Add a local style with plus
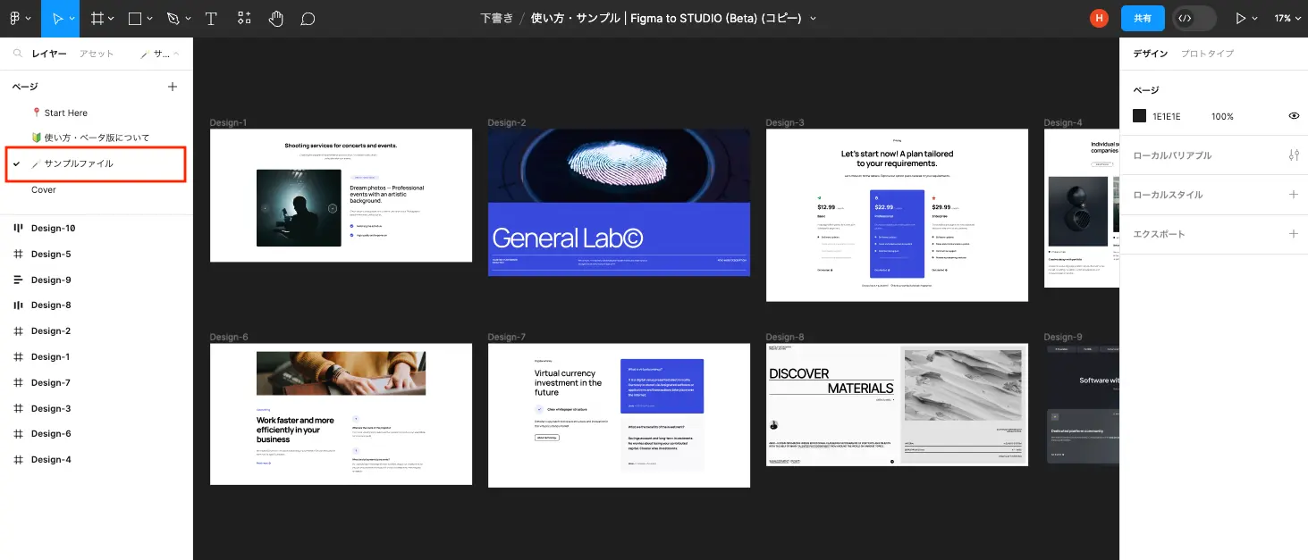Screen dimensions: 1308x560 [1293, 195]
